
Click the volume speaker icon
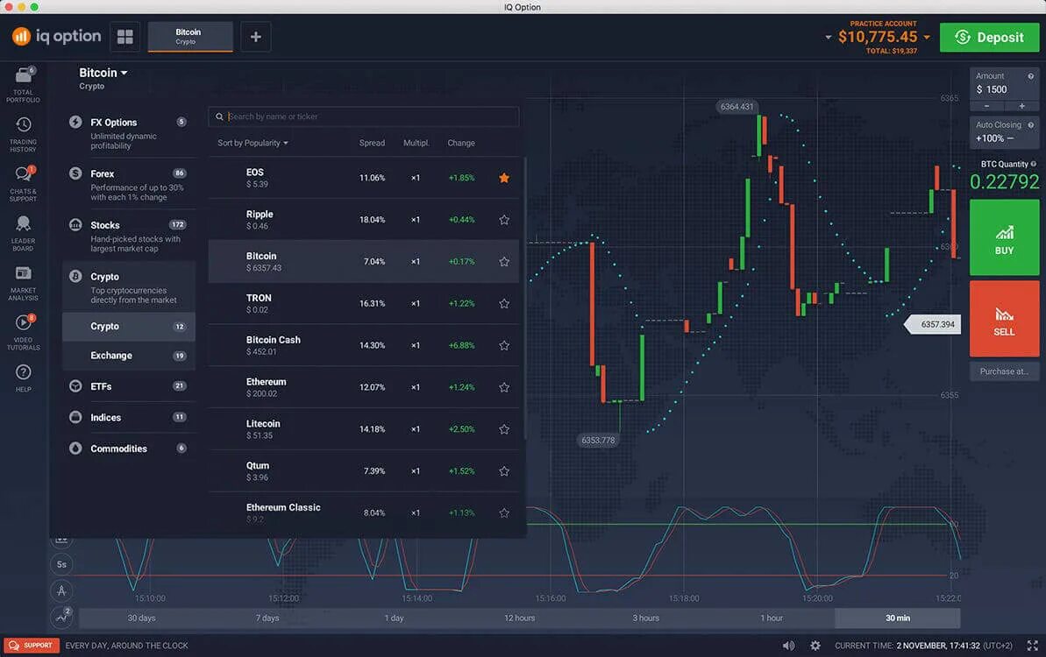pyautogui.click(x=788, y=645)
